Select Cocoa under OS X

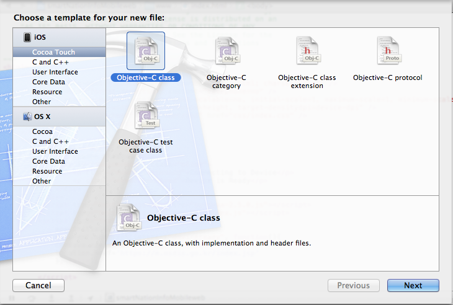[59, 131]
